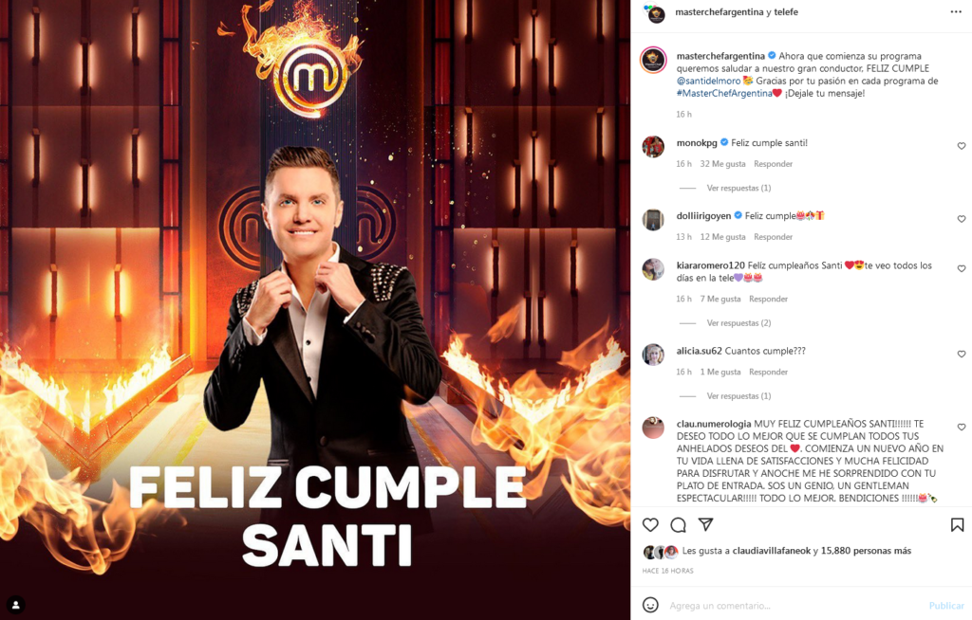
Task: Like monokpg's comment
Action: pyautogui.click(x=962, y=146)
